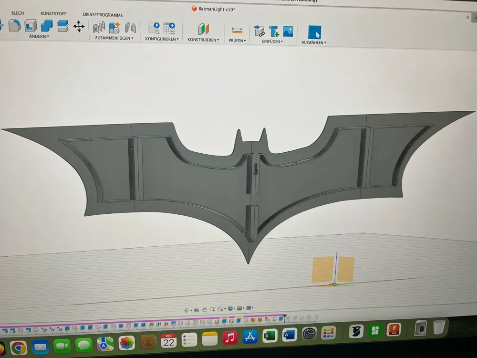
Task: Select the Combine bodies tool
Action: coord(47,26)
